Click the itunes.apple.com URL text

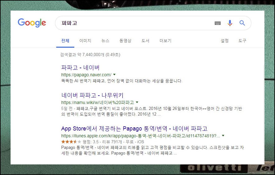[140, 136]
